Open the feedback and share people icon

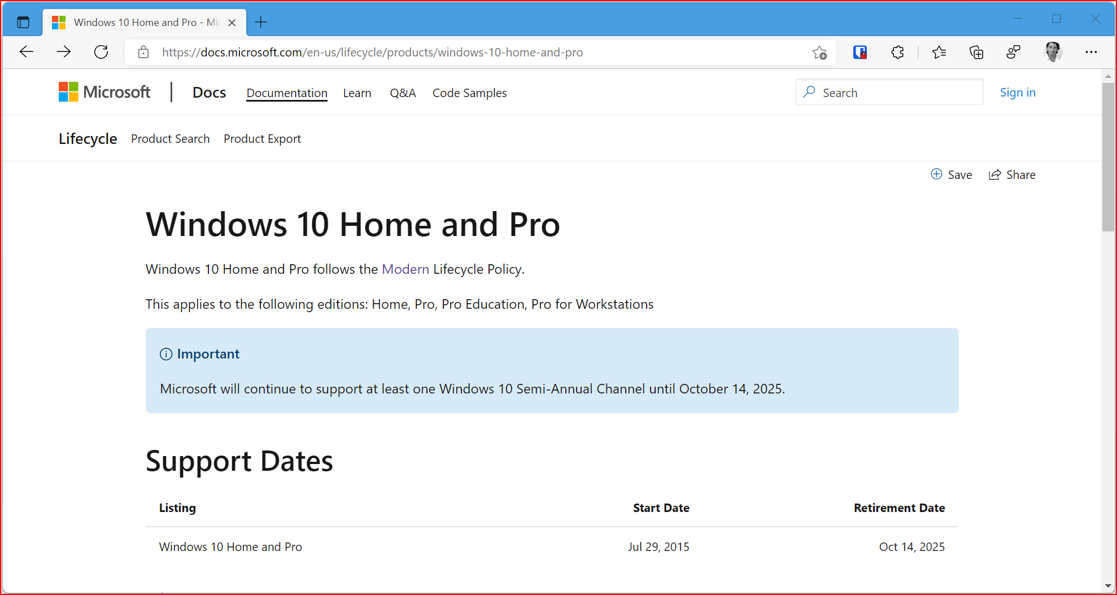pos(1014,52)
